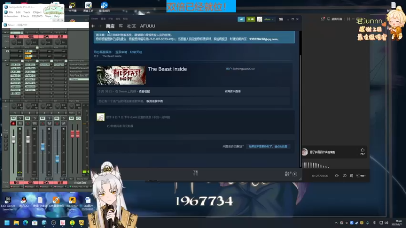Click the master left red fader
The width and height of the screenshot is (406, 228).
pos(72,134)
